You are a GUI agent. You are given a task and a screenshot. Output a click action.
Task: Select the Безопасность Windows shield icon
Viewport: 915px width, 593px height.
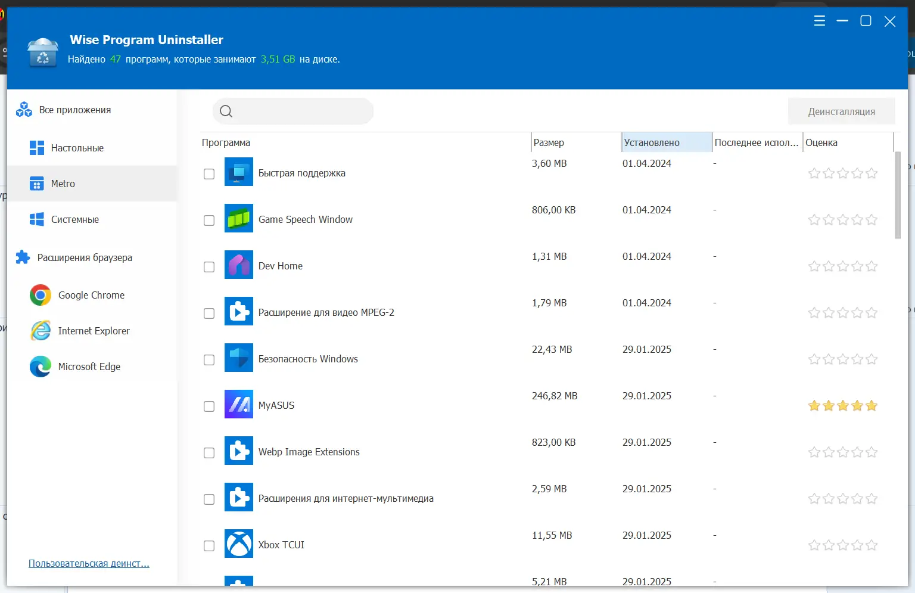(x=239, y=358)
